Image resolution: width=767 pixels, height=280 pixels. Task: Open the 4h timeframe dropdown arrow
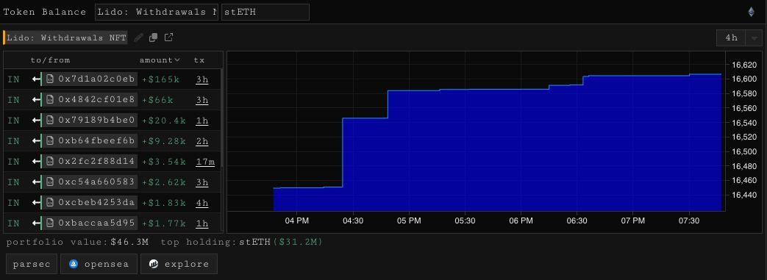tap(754, 38)
